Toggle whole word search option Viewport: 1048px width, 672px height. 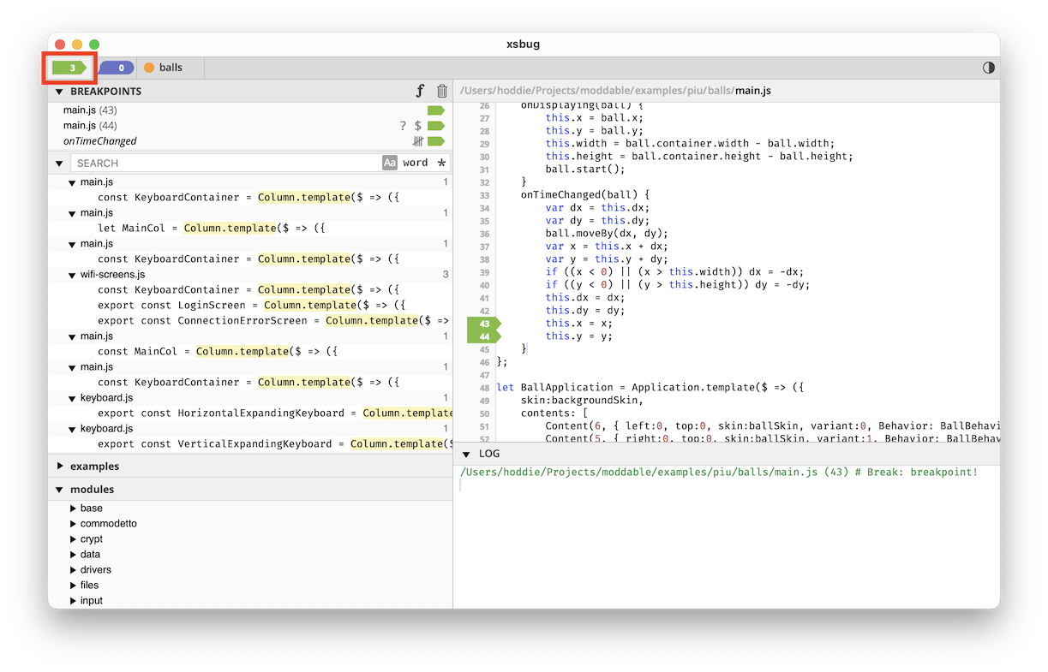(x=416, y=163)
